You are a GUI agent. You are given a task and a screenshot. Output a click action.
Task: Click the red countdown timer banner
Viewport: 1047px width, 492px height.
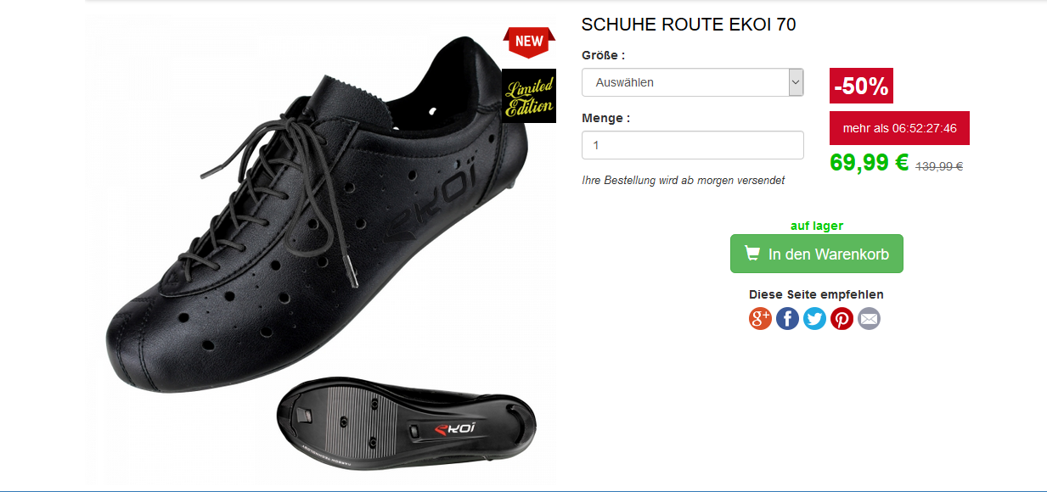pyautogui.click(x=899, y=128)
